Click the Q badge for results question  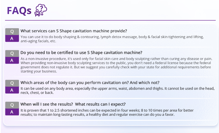(x=12, y=105)
